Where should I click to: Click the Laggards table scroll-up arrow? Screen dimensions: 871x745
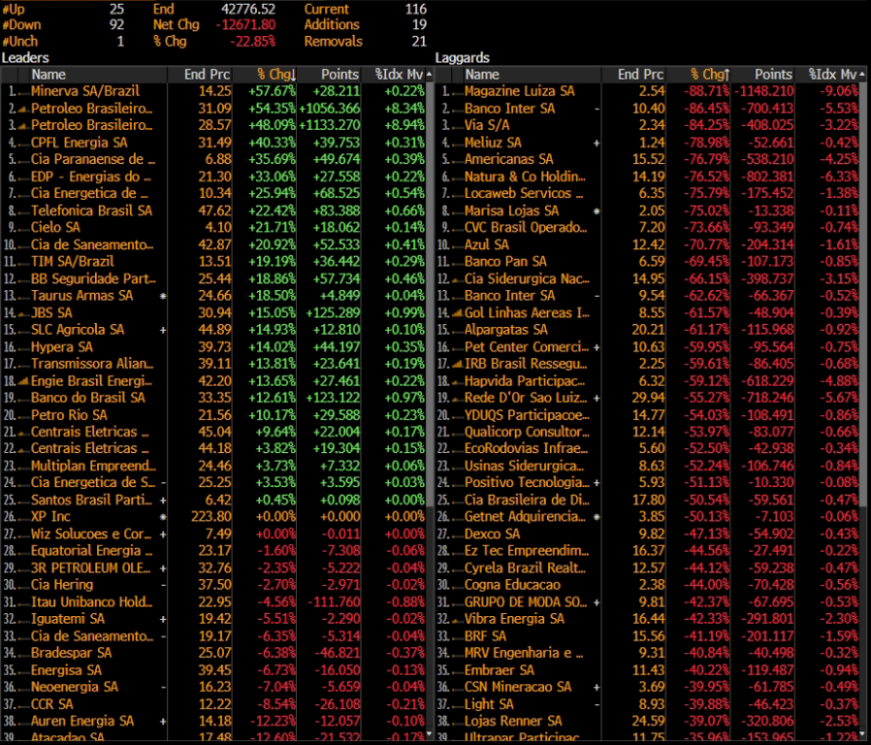click(862, 74)
